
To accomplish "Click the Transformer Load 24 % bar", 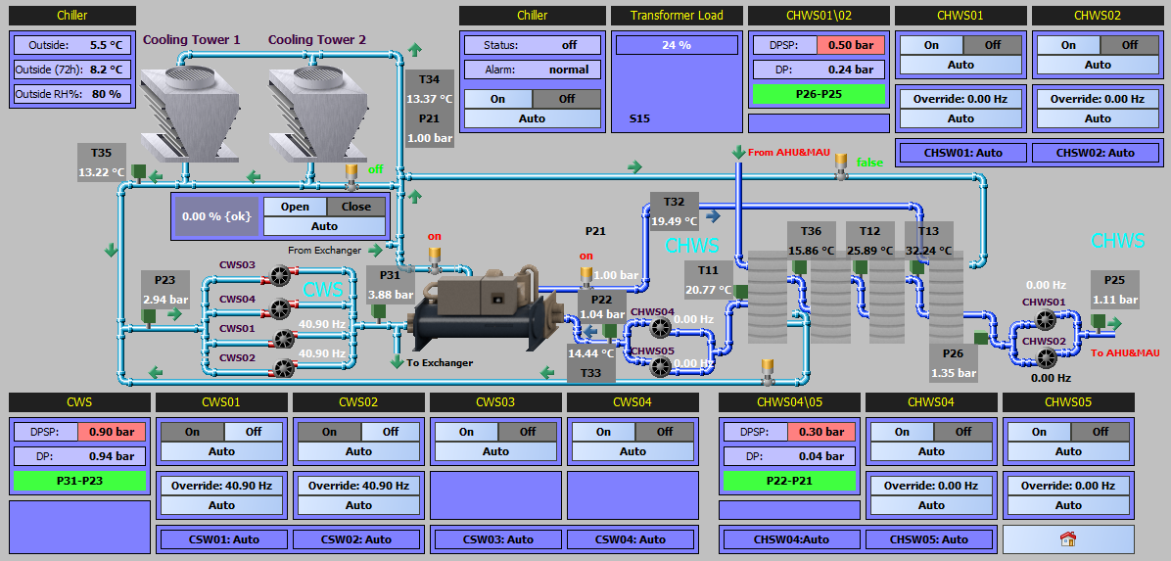I will [x=677, y=45].
